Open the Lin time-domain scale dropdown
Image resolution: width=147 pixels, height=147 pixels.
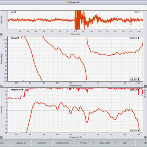pos(14,12)
